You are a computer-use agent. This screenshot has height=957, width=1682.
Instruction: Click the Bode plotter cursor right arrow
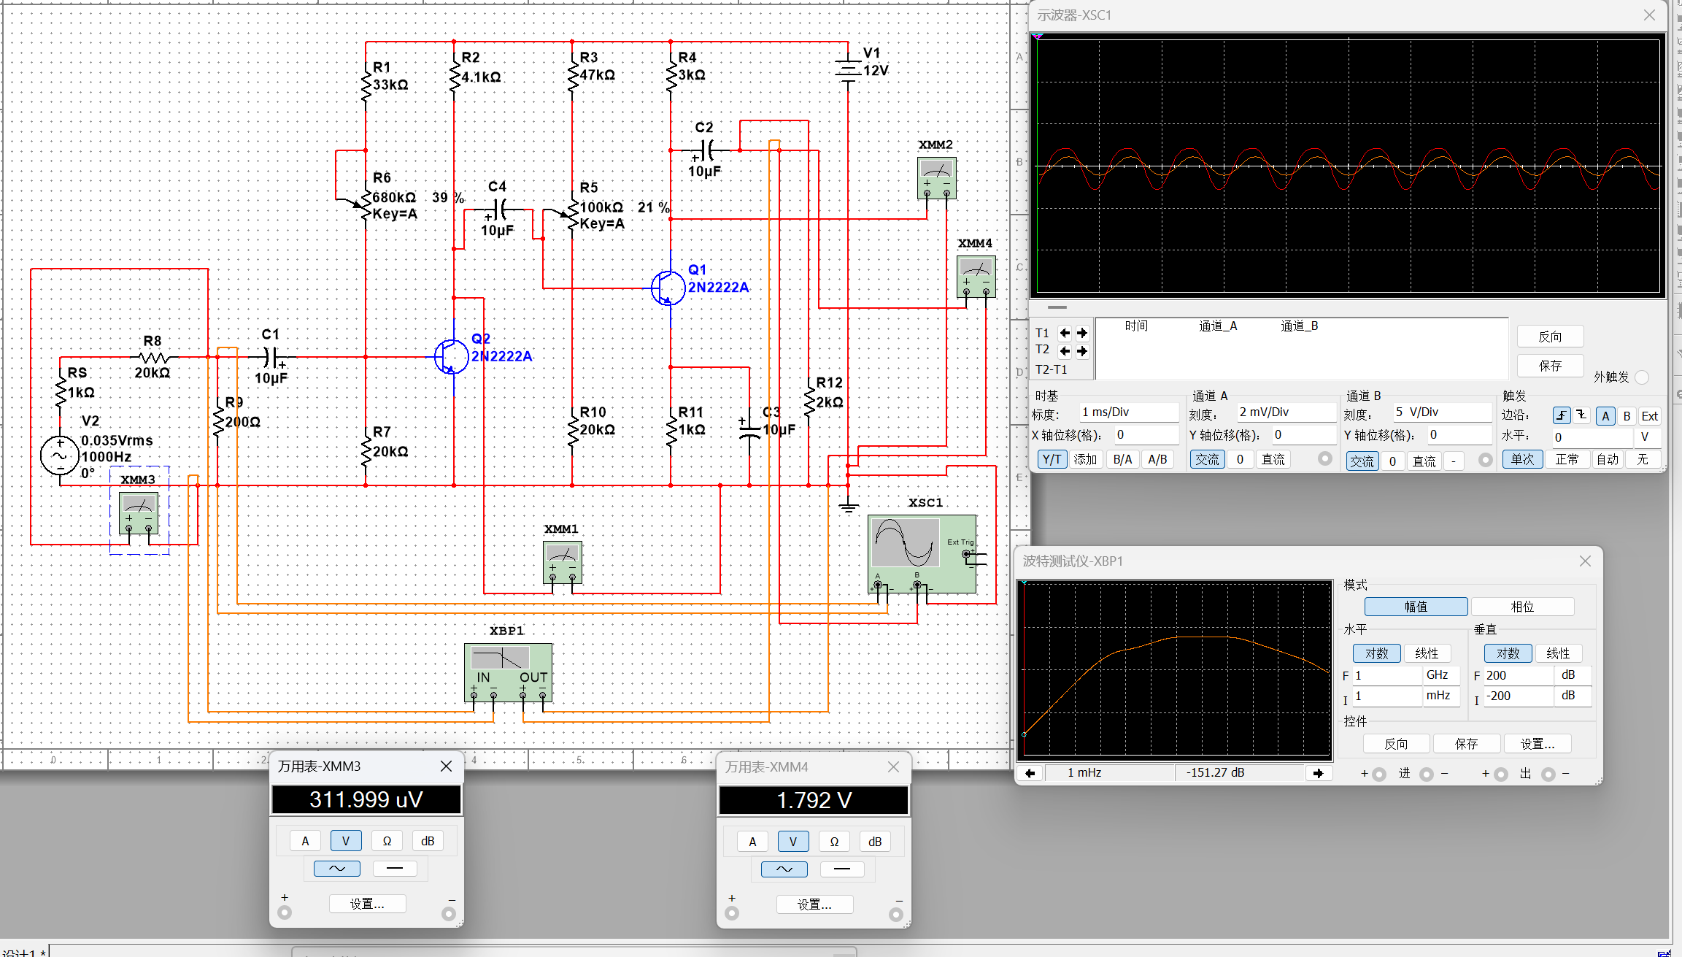(1318, 773)
